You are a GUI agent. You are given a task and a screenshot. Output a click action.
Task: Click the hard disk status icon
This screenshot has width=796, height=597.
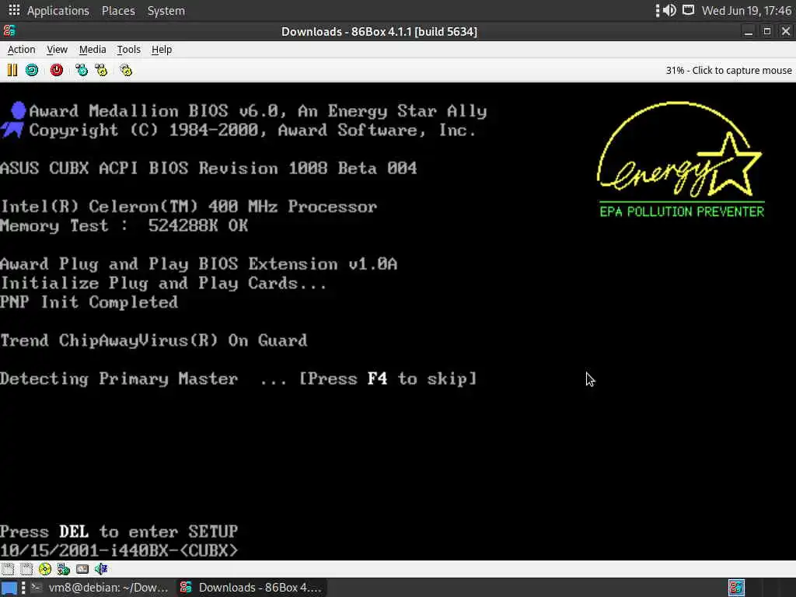(82, 568)
